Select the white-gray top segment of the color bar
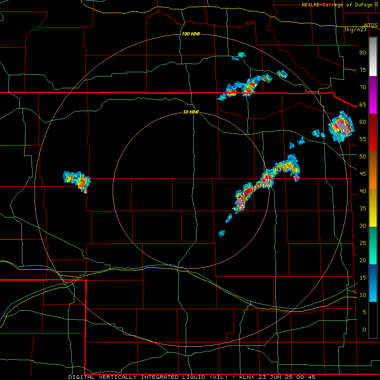The width and height of the screenshot is (380, 380). tap(373, 57)
